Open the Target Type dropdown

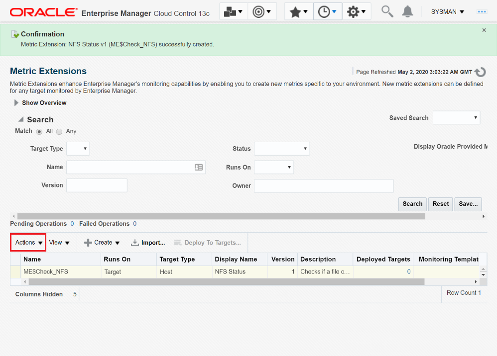click(78, 149)
